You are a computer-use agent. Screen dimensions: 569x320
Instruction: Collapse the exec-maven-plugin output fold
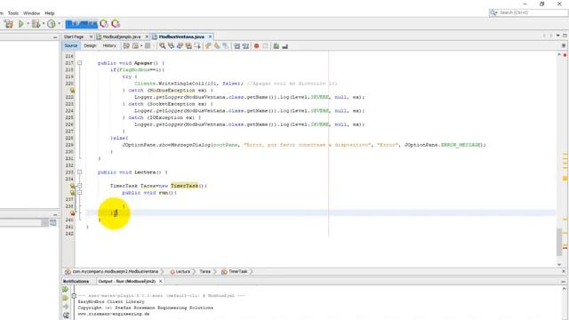point(74,296)
